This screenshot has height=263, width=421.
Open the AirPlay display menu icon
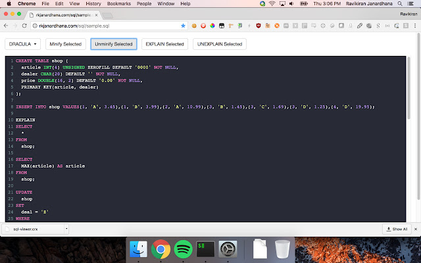click(282, 3)
